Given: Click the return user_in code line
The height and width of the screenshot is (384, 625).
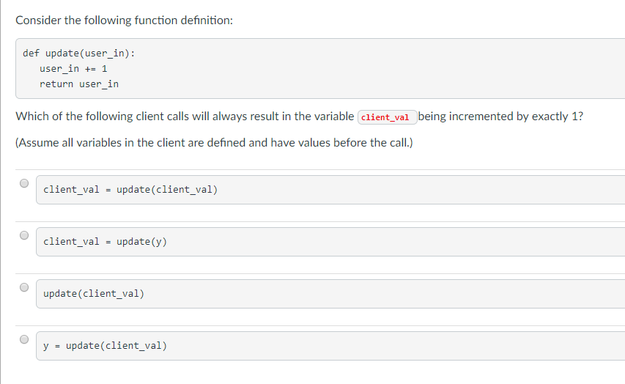Looking at the screenshot, I should tap(79, 84).
